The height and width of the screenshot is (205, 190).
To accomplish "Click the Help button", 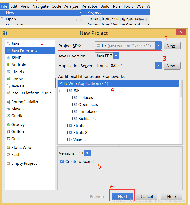I will tap(171, 196).
